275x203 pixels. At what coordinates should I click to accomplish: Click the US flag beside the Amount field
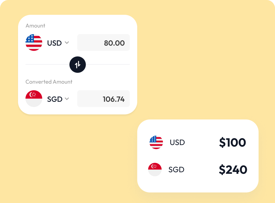(34, 43)
